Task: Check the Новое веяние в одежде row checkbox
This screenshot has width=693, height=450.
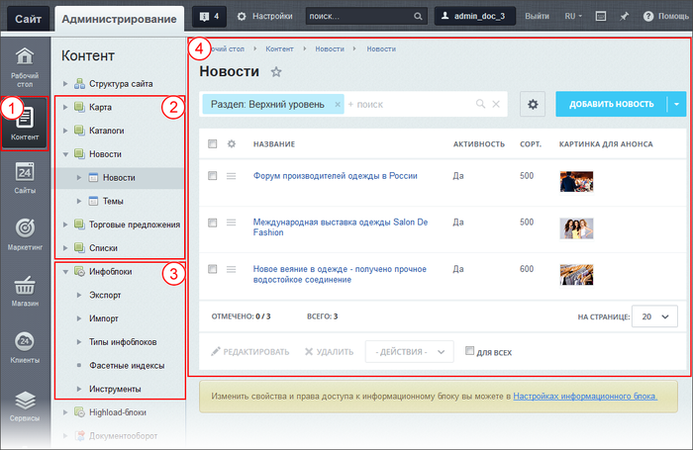Action: 213,269
